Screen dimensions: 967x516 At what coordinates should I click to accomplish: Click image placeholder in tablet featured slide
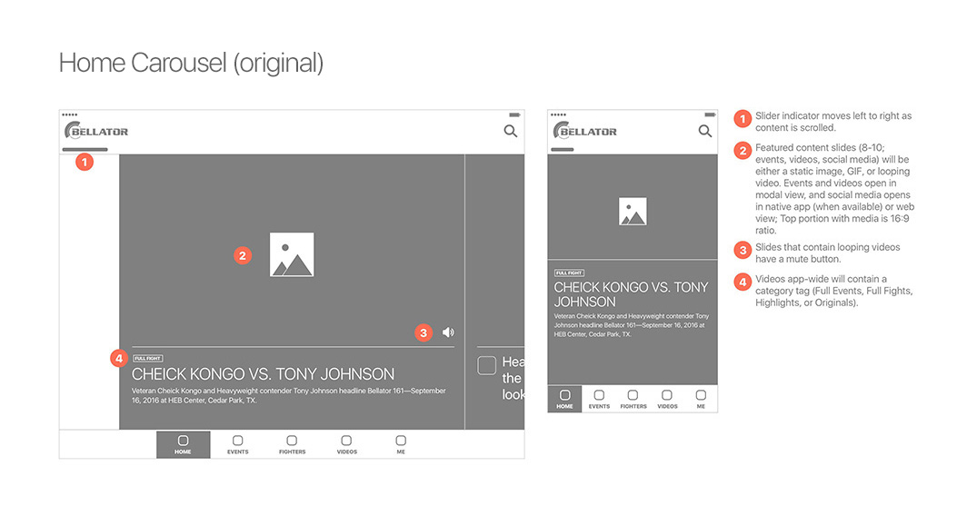coord(292,254)
